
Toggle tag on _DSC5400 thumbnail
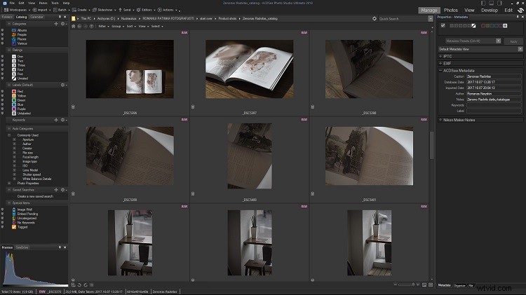pyautogui.click(x=193, y=194)
